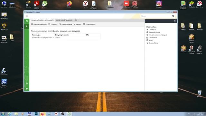Select the Unlocker desktop icon
Image resolution: width=206 pixels, height=116 pixels.
(28, 4)
